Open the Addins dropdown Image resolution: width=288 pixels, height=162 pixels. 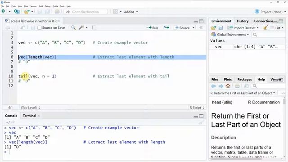click(131, 12)
